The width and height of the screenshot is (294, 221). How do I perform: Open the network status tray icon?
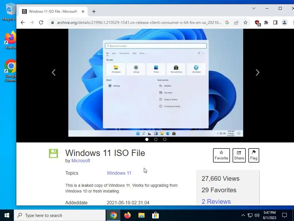(250, 215)
